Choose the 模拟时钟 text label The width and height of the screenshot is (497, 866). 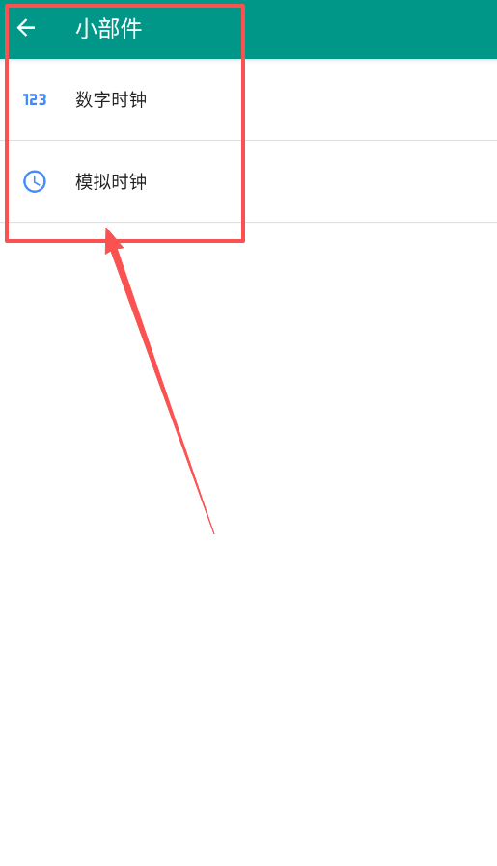pos(111,181)
